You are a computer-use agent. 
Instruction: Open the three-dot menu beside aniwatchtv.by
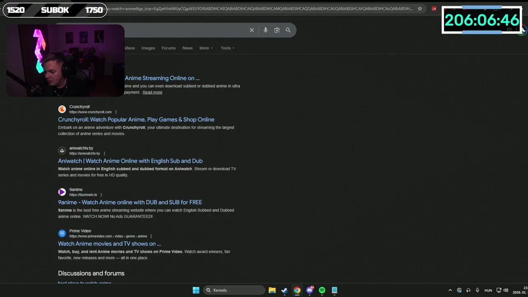pos(104,153)
